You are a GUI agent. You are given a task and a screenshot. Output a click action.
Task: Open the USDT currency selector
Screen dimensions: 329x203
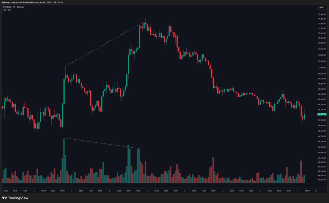321,7
